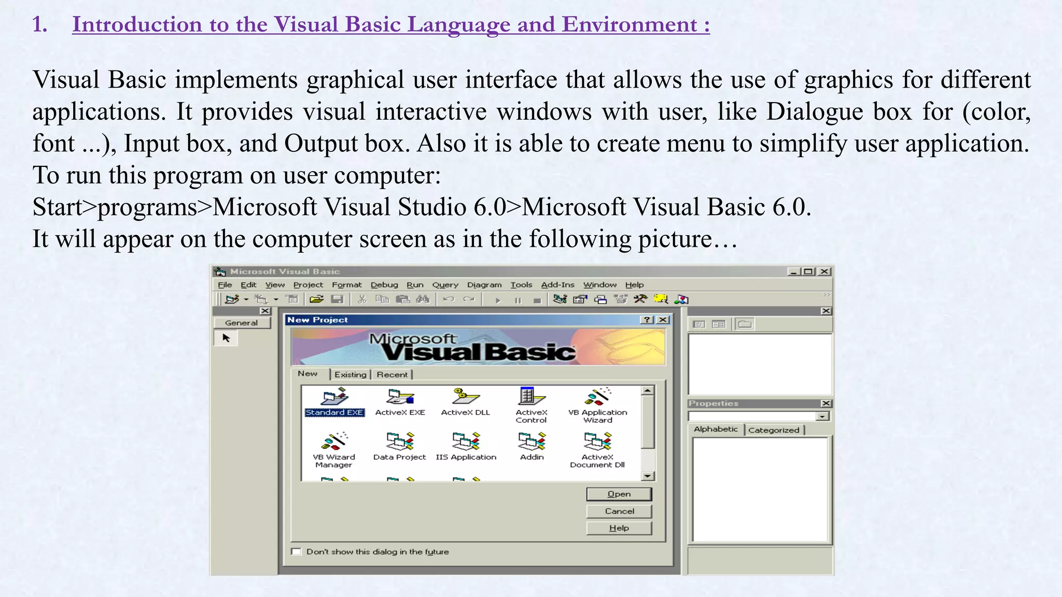Click View Code icon in project panel
This screenshot has height=597, width=1062.
[699, 324]
